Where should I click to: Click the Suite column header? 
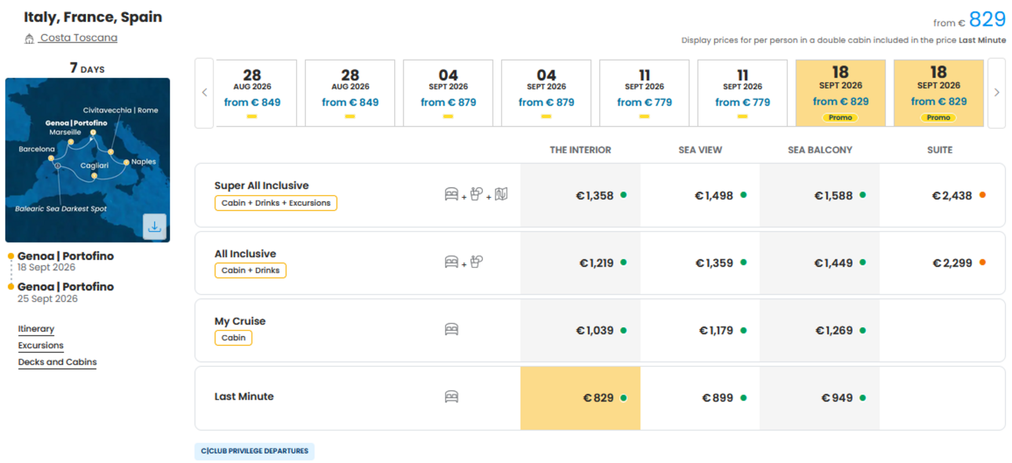(940, 150)
